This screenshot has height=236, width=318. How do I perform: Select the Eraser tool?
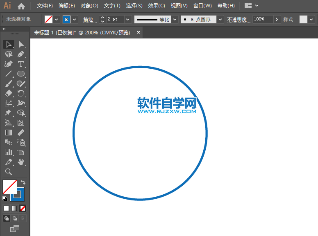point(8,94)
